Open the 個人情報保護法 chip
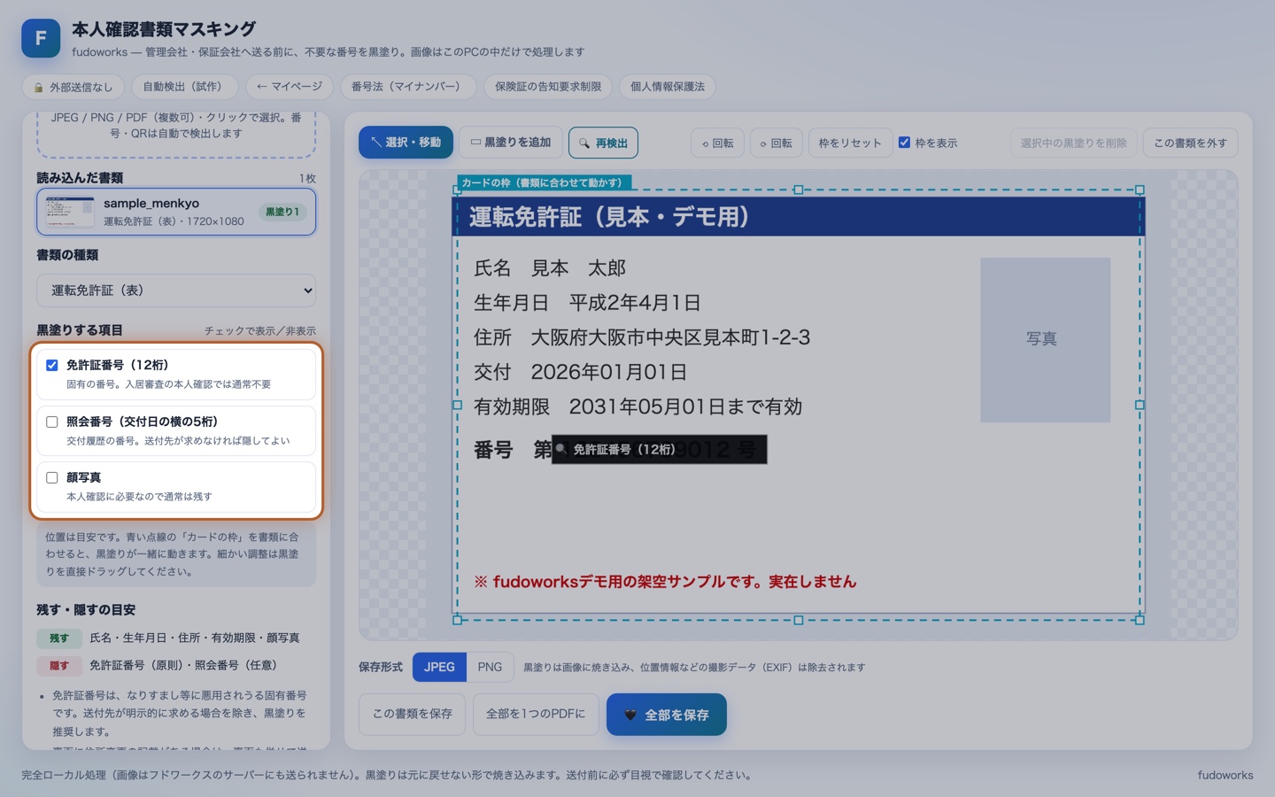 (668, 87)
